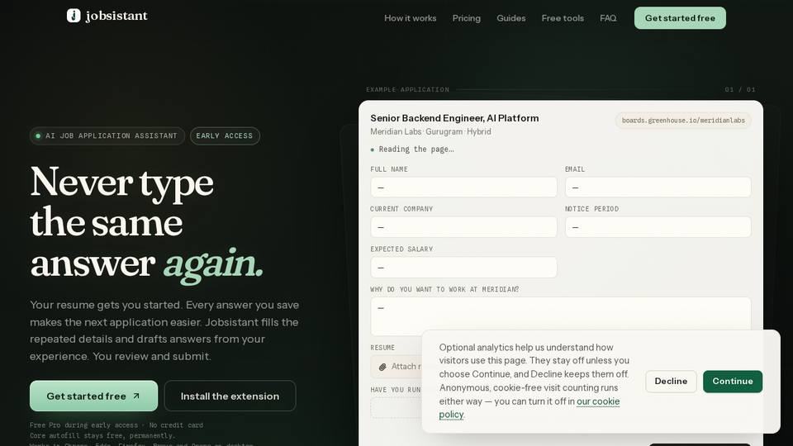
Task: Click the 01 / 01 counter
Action: (x=740, y=89)
